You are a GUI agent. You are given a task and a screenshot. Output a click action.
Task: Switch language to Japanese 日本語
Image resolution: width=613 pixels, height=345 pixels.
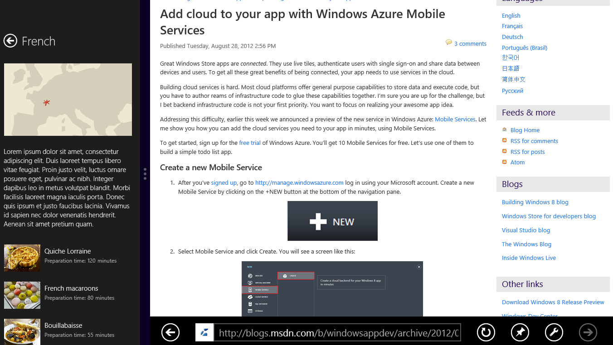click(511, 69)
